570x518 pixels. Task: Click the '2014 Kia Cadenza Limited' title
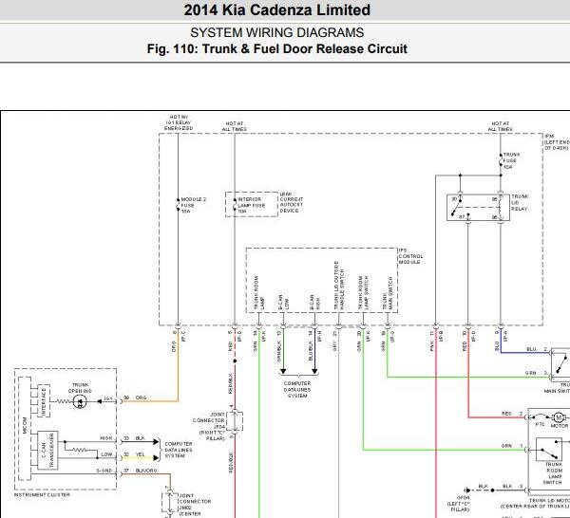277,9
